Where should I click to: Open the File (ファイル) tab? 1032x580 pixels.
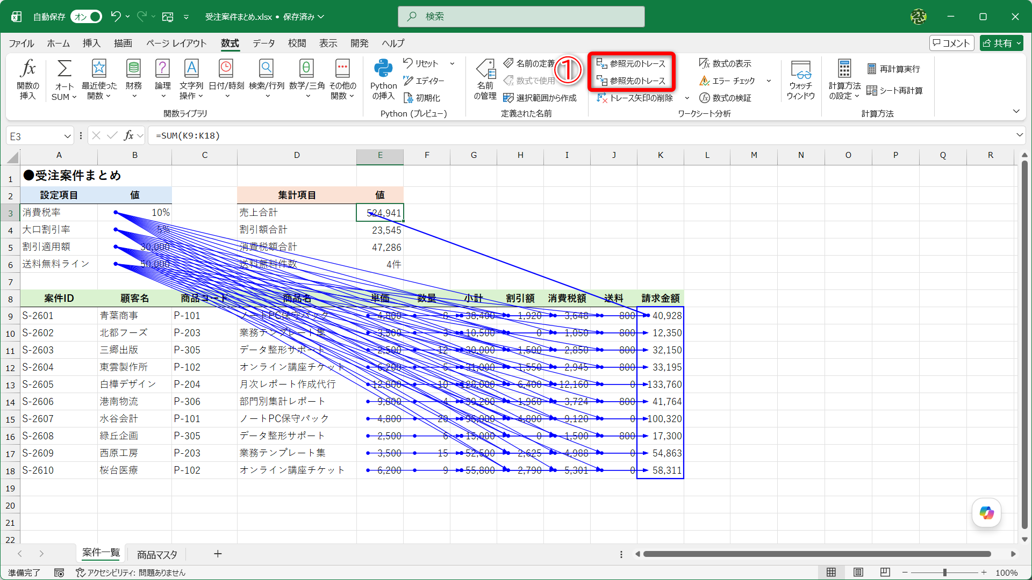[x=21, y=43]
